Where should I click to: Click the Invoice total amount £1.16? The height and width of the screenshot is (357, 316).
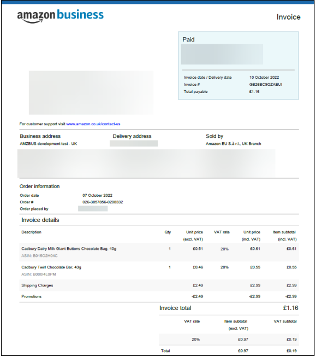(x=290, y=308)
